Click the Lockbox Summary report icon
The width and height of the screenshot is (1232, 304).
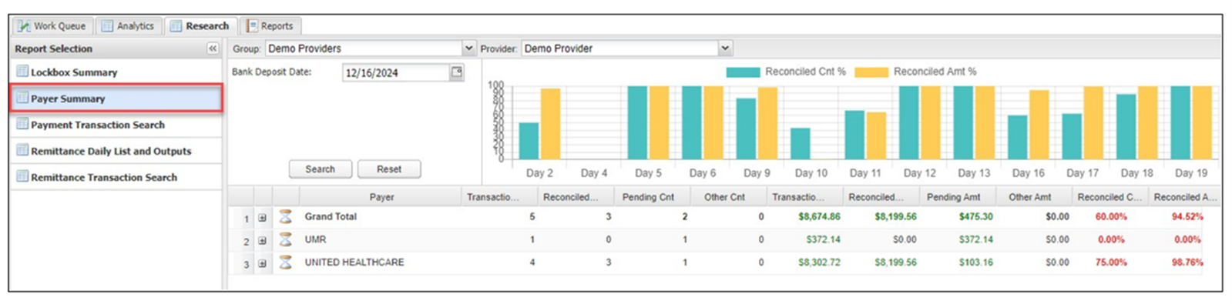[x=22, y=72]
